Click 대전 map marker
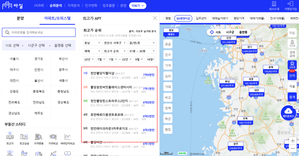 (x=257, y=92)
